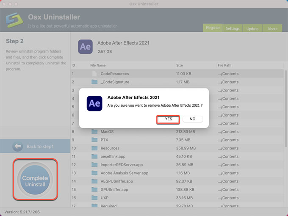Click the back arrow icon beside Back to step1
Viewport: 288px width, 216px height.
(x=18, y=147)
